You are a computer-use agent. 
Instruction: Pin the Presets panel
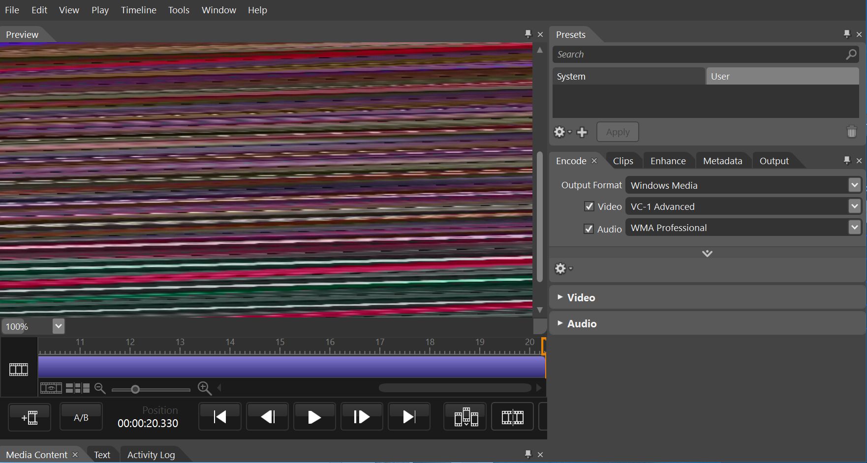(x=847, y=34)
